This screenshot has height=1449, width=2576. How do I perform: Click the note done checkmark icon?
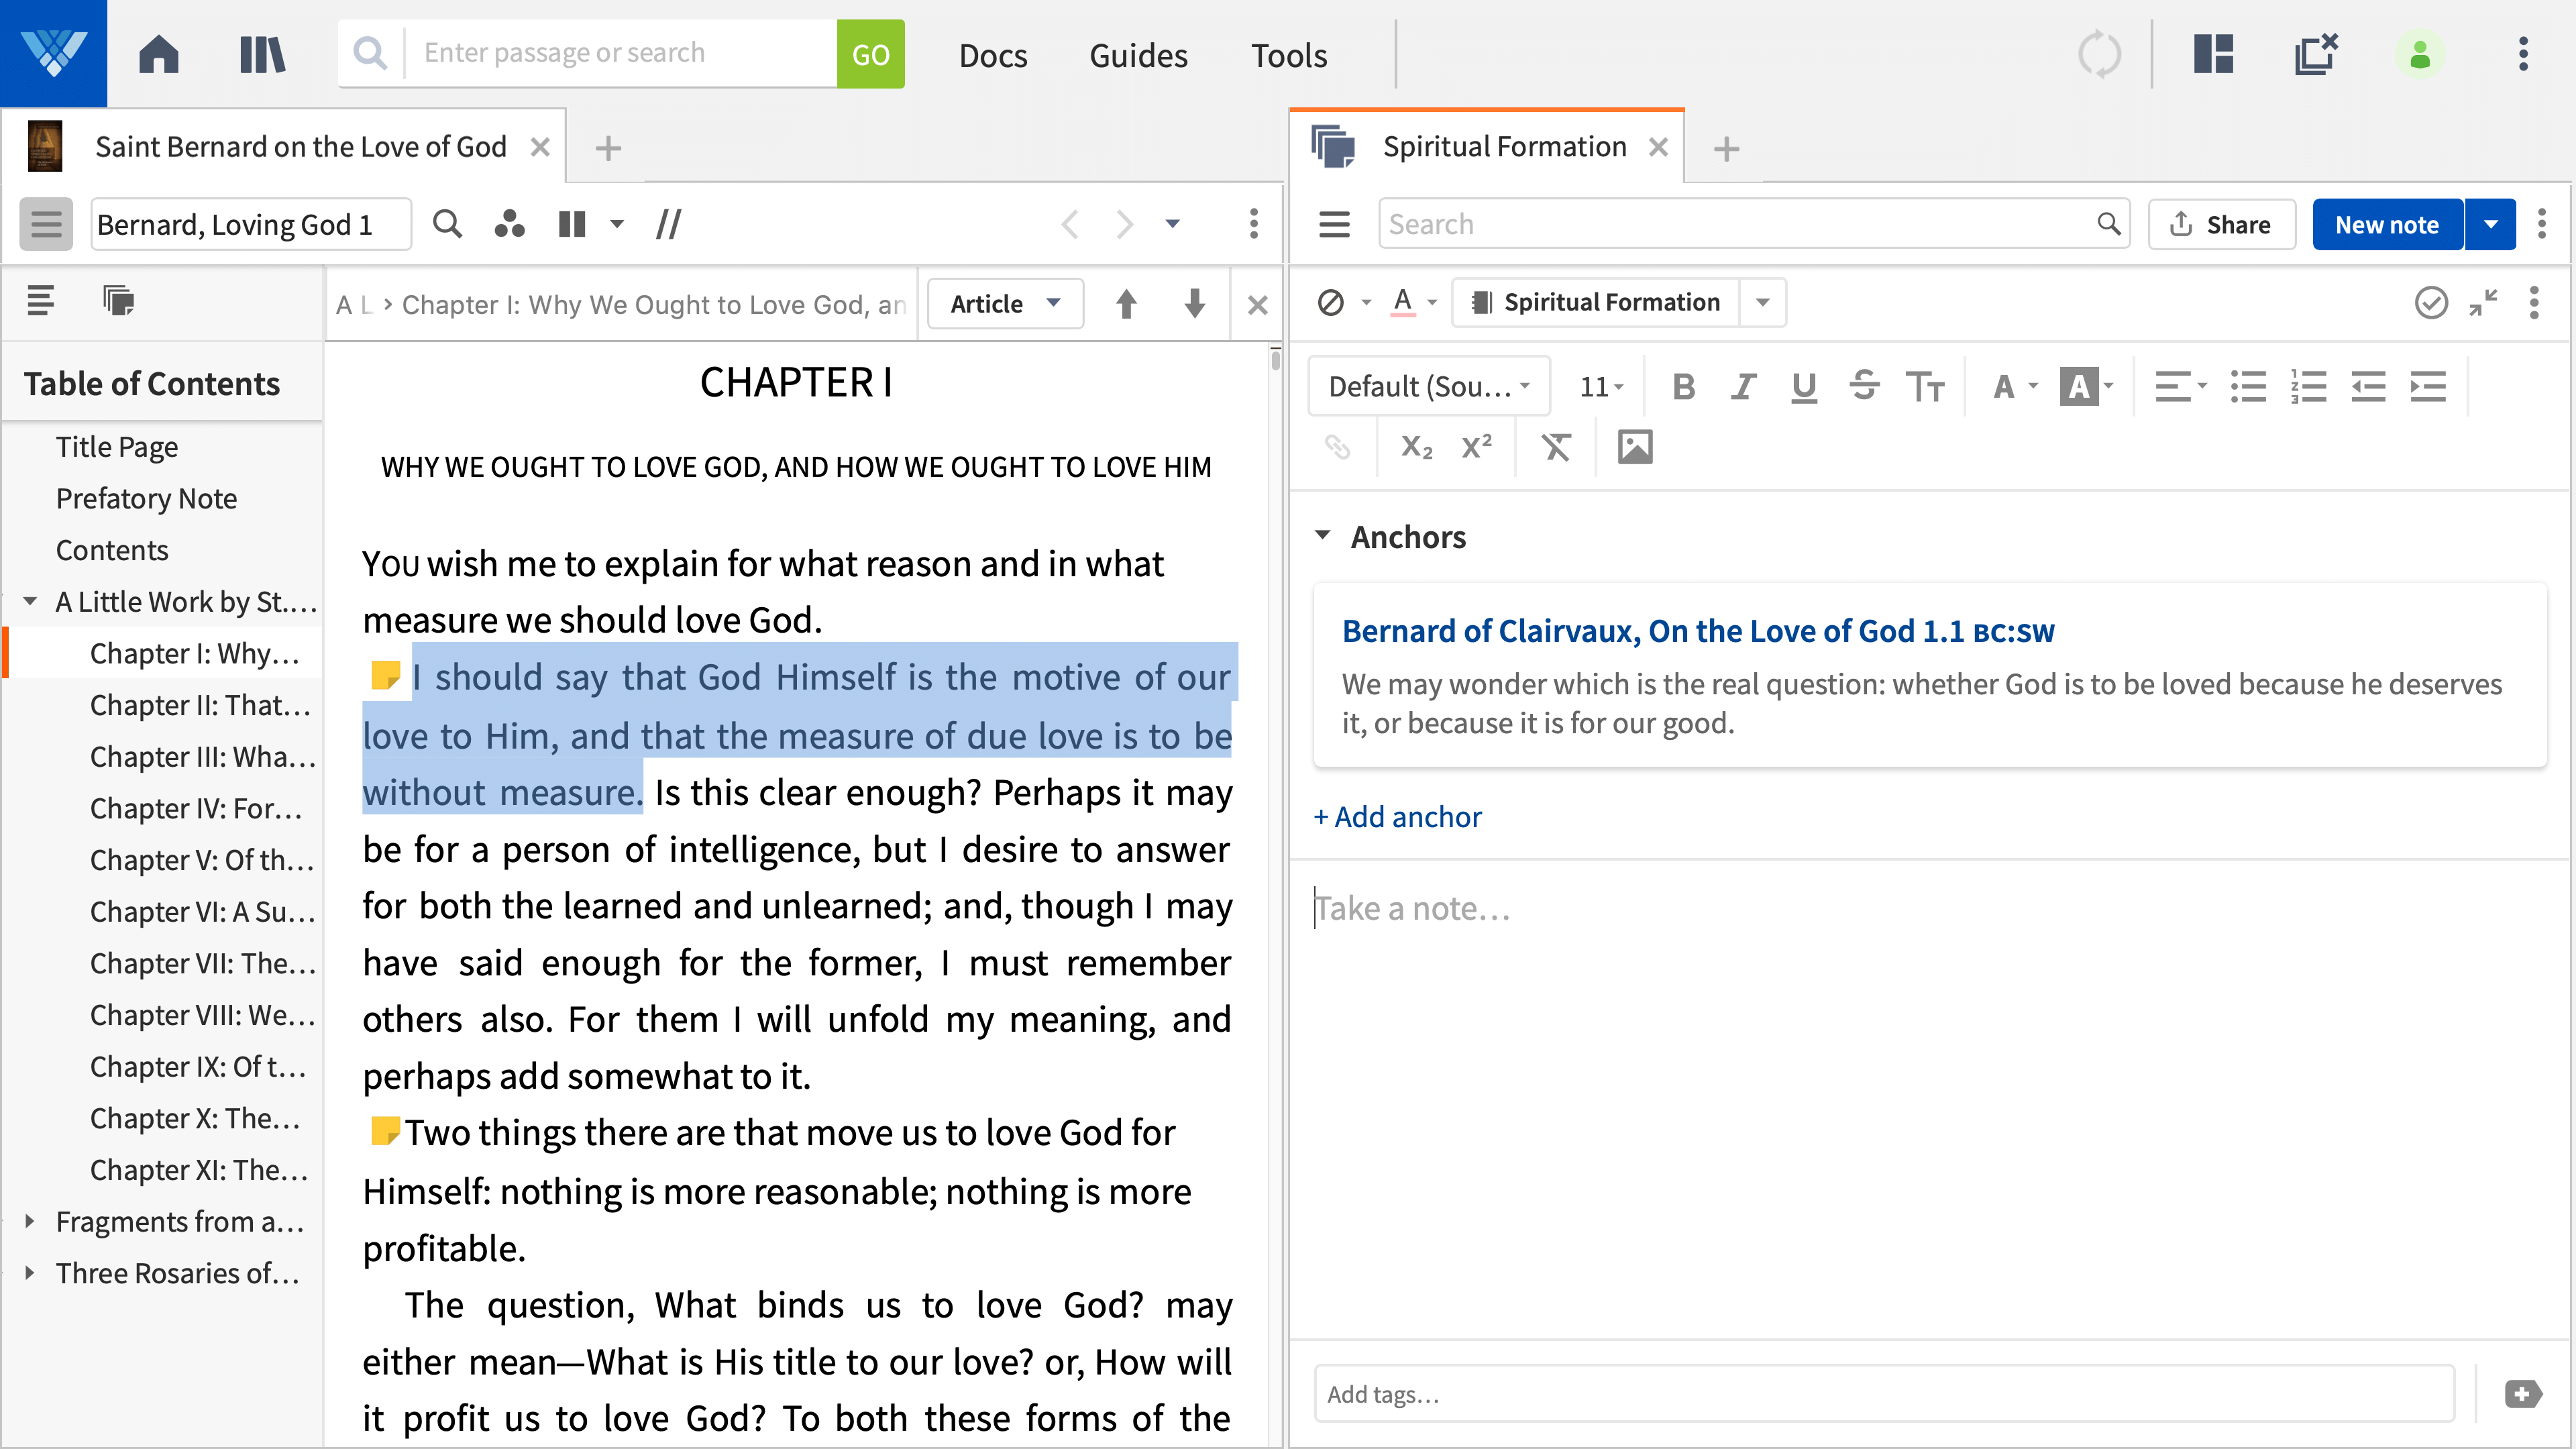tap(2431, 302)
